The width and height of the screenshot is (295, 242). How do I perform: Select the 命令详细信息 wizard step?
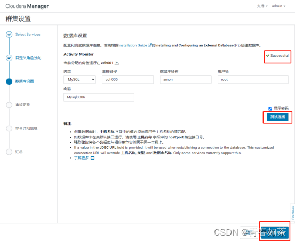coord(26,128)
